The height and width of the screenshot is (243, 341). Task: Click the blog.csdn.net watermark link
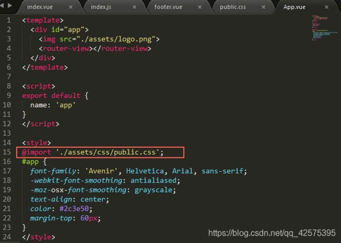271,232
